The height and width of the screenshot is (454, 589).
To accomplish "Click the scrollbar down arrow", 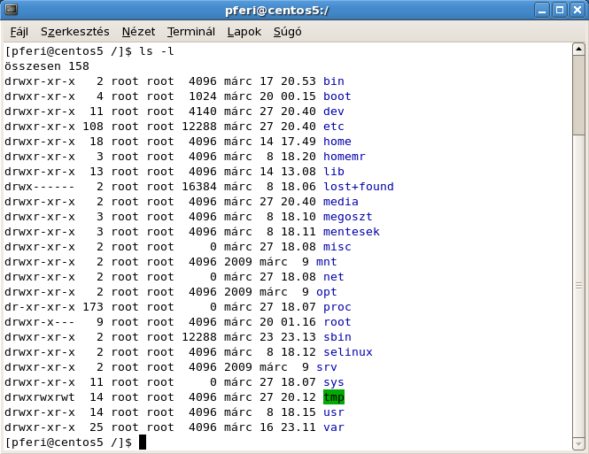I will [578, 442].
